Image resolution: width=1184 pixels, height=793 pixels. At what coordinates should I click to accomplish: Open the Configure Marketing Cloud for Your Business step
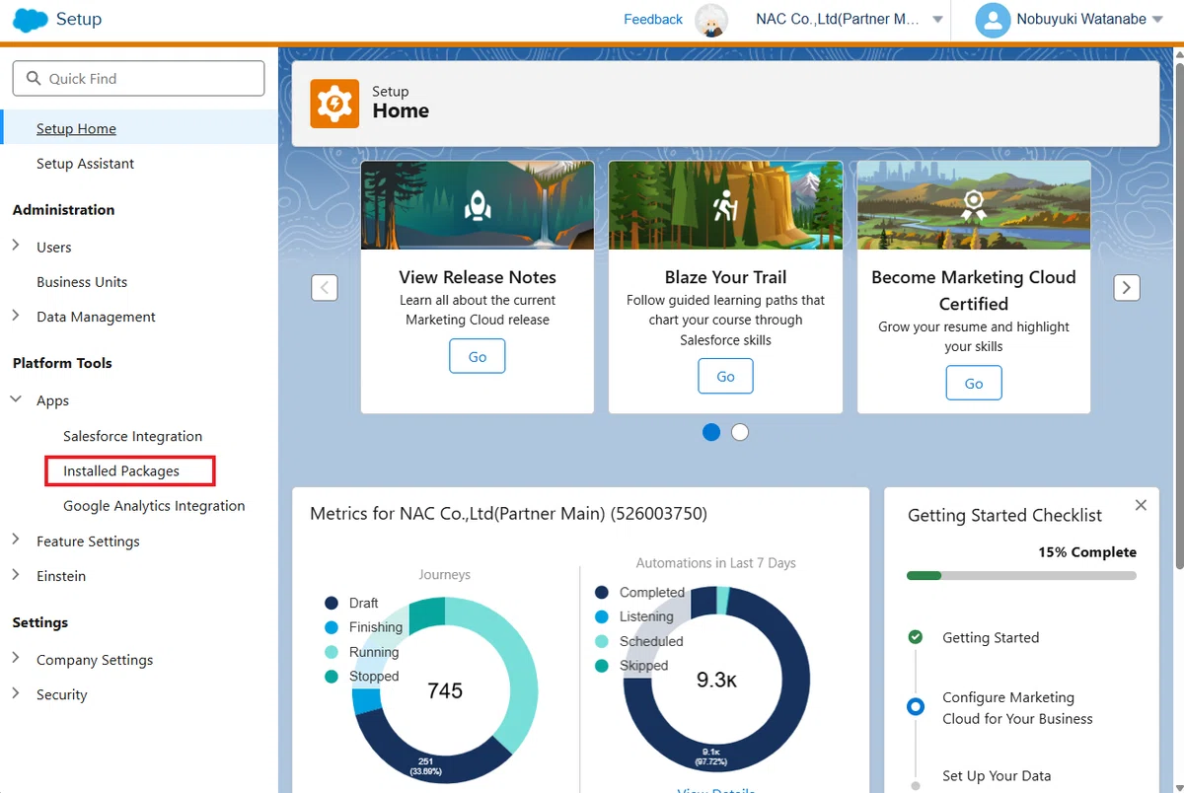(1017, 708)
